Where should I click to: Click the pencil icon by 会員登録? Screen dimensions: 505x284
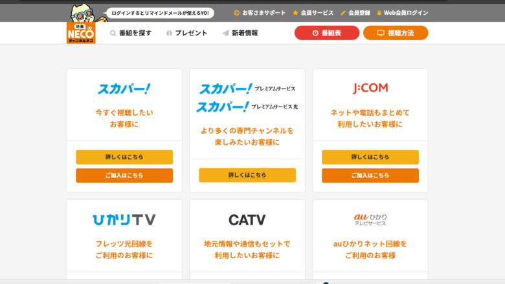coord(343,12)
